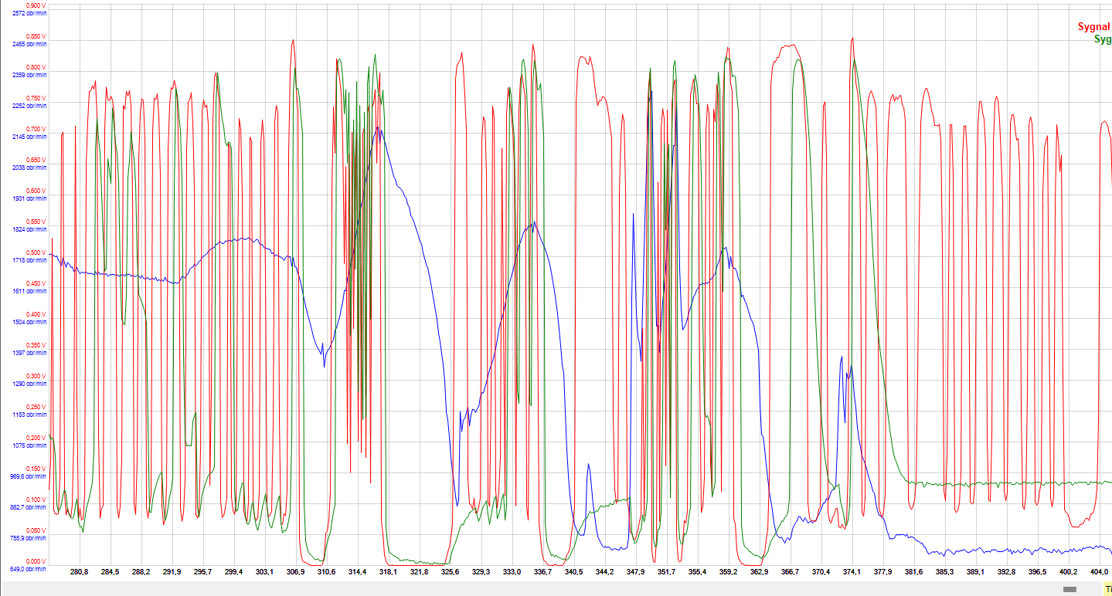Viewport: 1112px width, 596px height.
Task: Click the 404,0 time axis tick
Action: [1099, 572]
